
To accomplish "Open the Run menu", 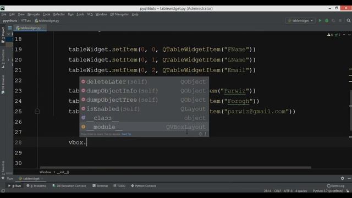I will 70,14.
